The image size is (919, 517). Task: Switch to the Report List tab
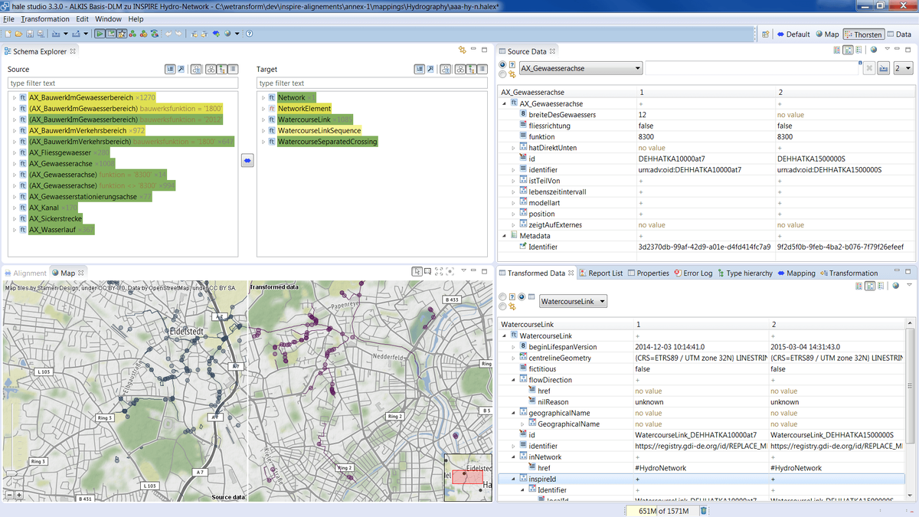(600, 273)
